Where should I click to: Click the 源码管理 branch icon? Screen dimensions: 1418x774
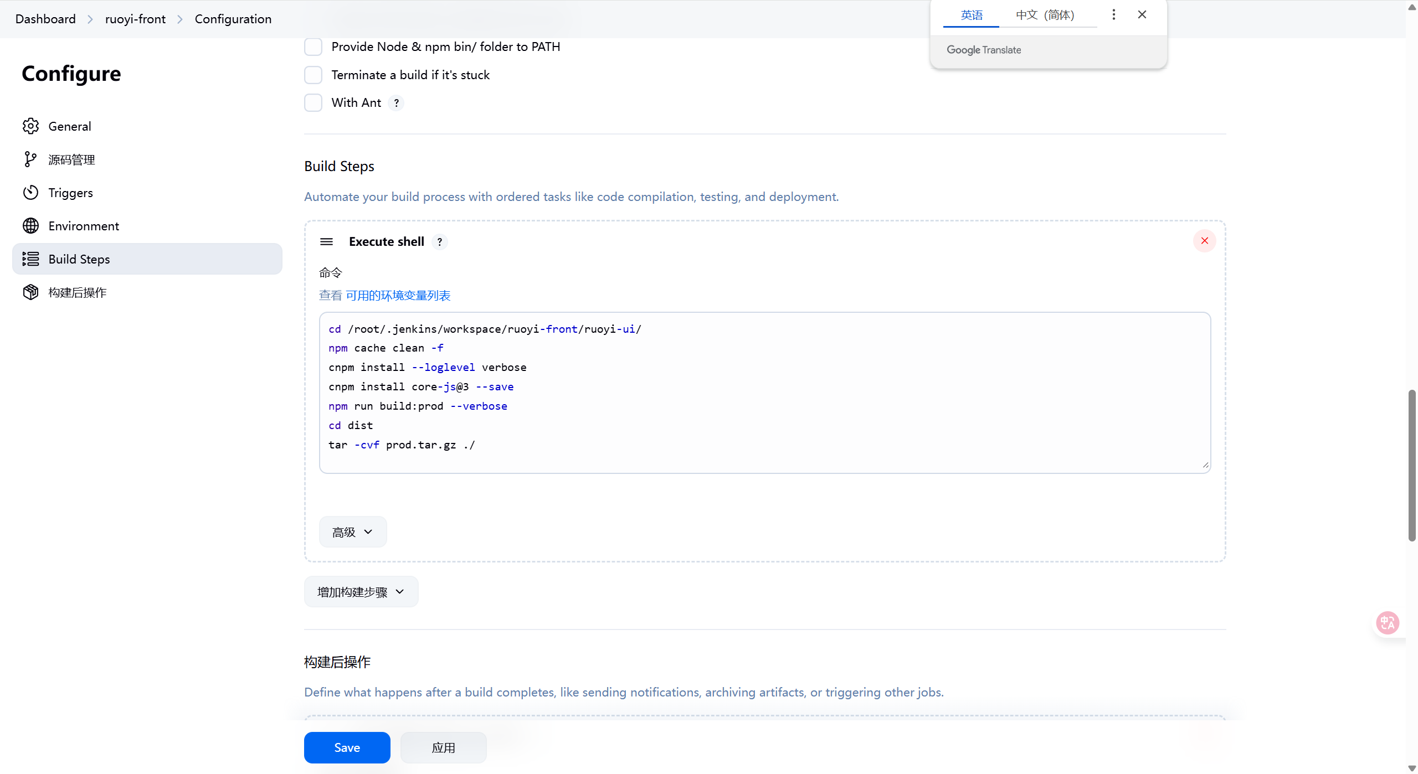[30, 159]
